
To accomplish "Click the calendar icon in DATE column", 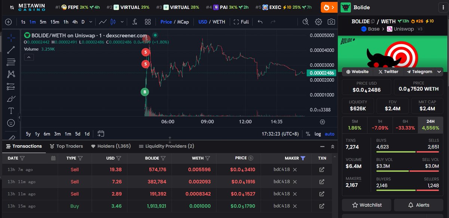I will (53, 158).
